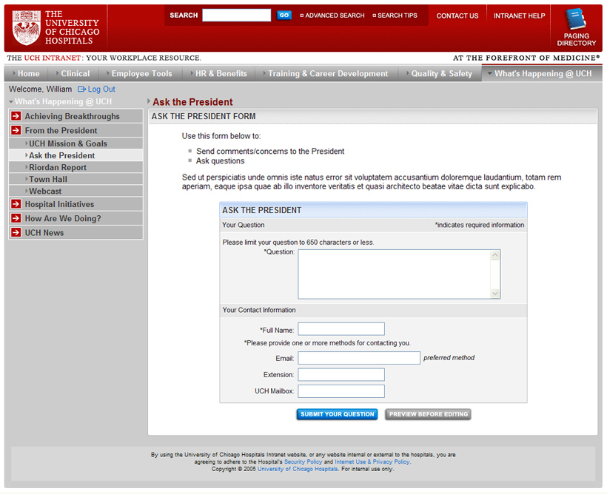Screen dimensions: 607x494
Task: Collapse What's Happening @ UCH sidebar header
Action: 61,102
